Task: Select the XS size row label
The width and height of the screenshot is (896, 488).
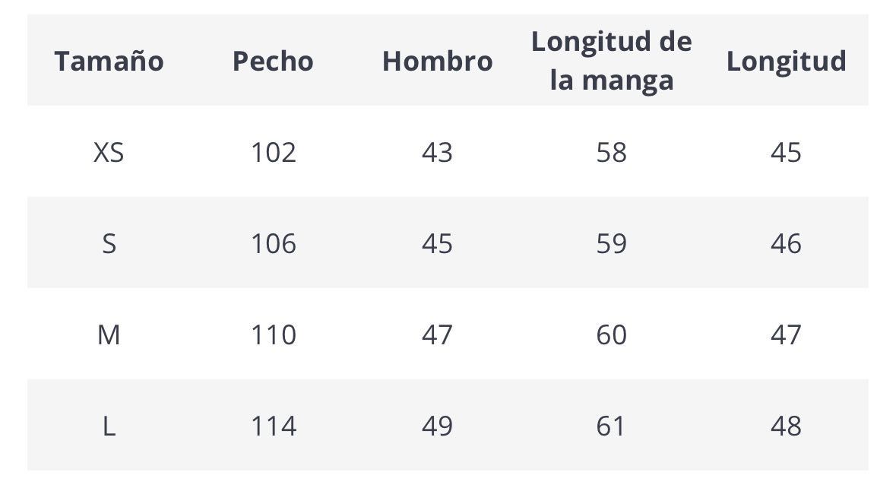Action: tap(109, 153)
